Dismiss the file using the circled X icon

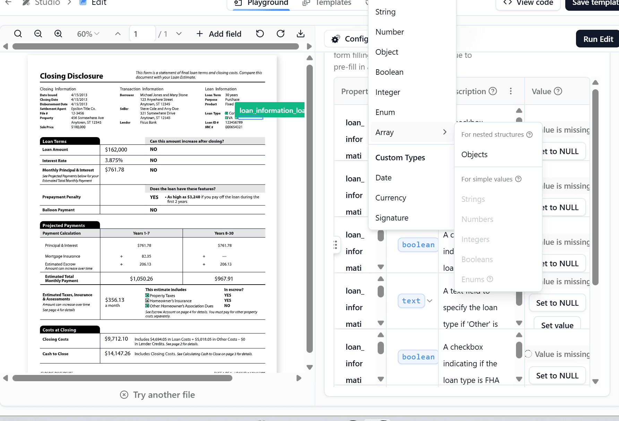pos(124,395)
